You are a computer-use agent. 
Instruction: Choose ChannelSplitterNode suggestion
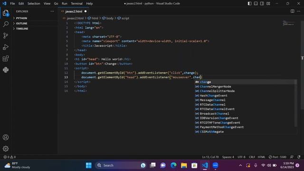coord(246,91)
